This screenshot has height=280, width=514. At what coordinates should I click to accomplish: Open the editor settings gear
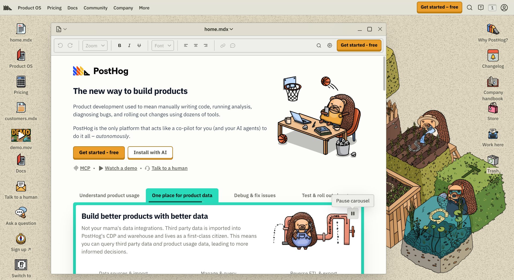coord(330,45)
